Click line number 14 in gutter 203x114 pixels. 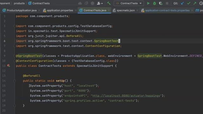coord(4,81)
